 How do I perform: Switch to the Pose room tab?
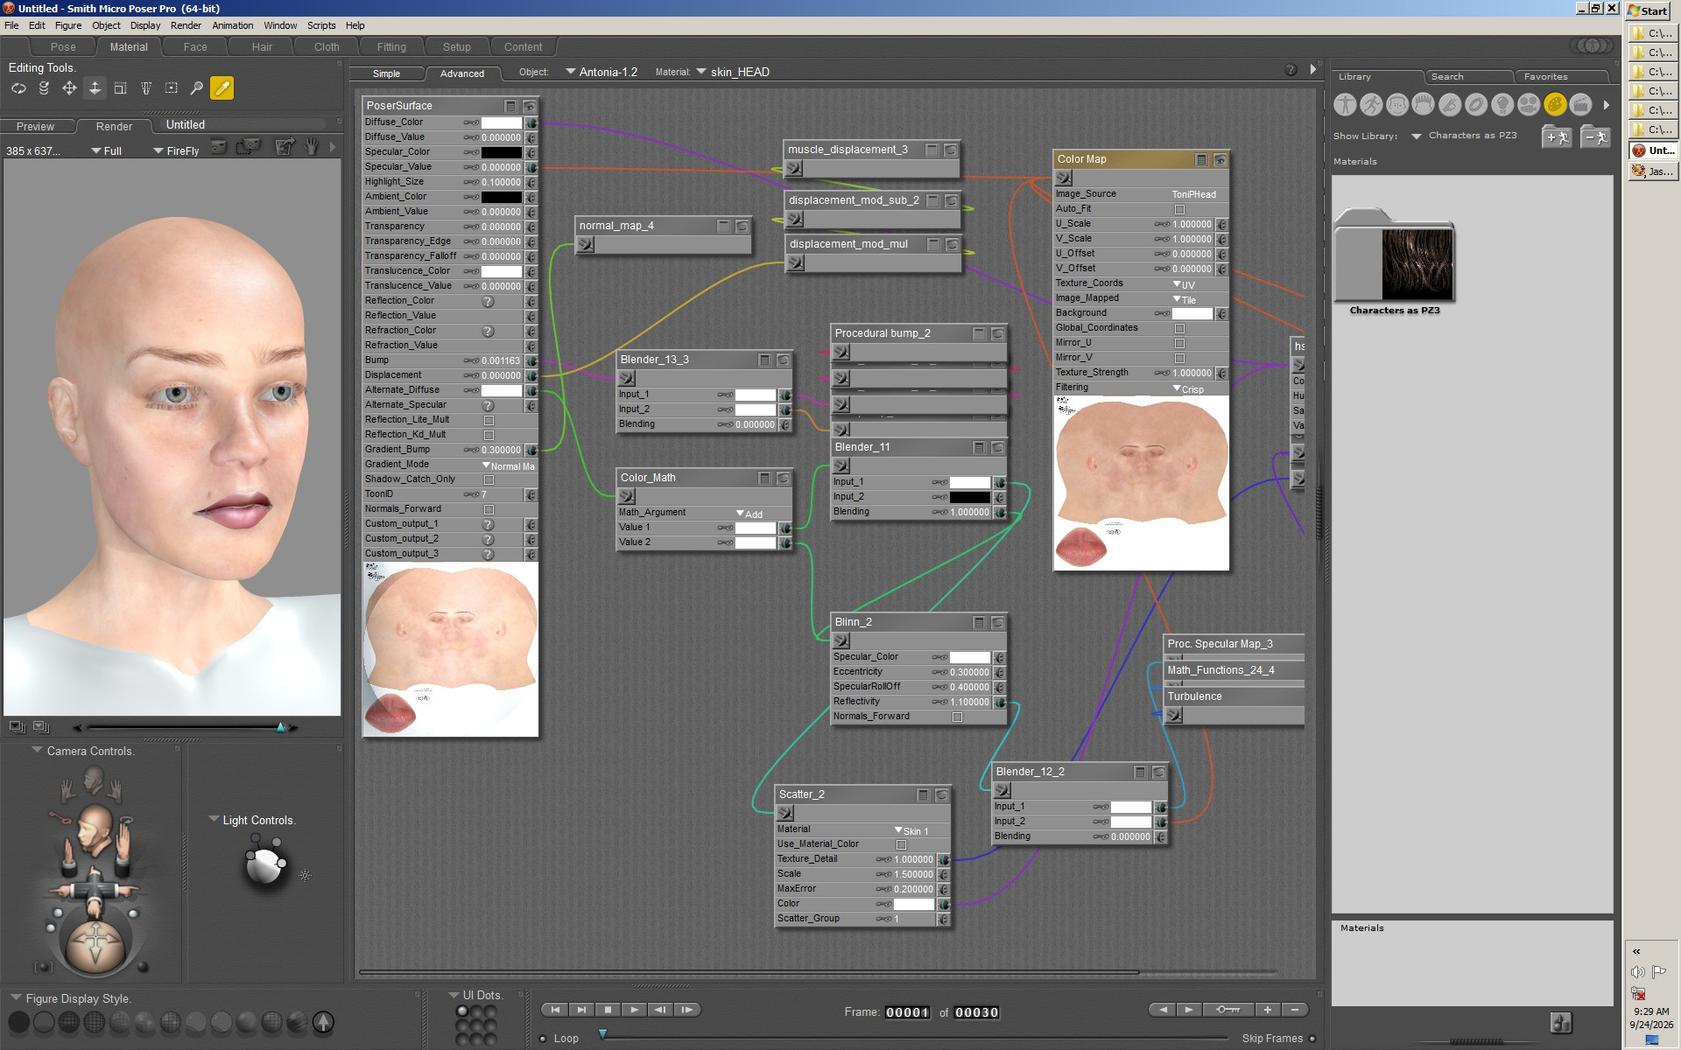(x=63, y=46)
